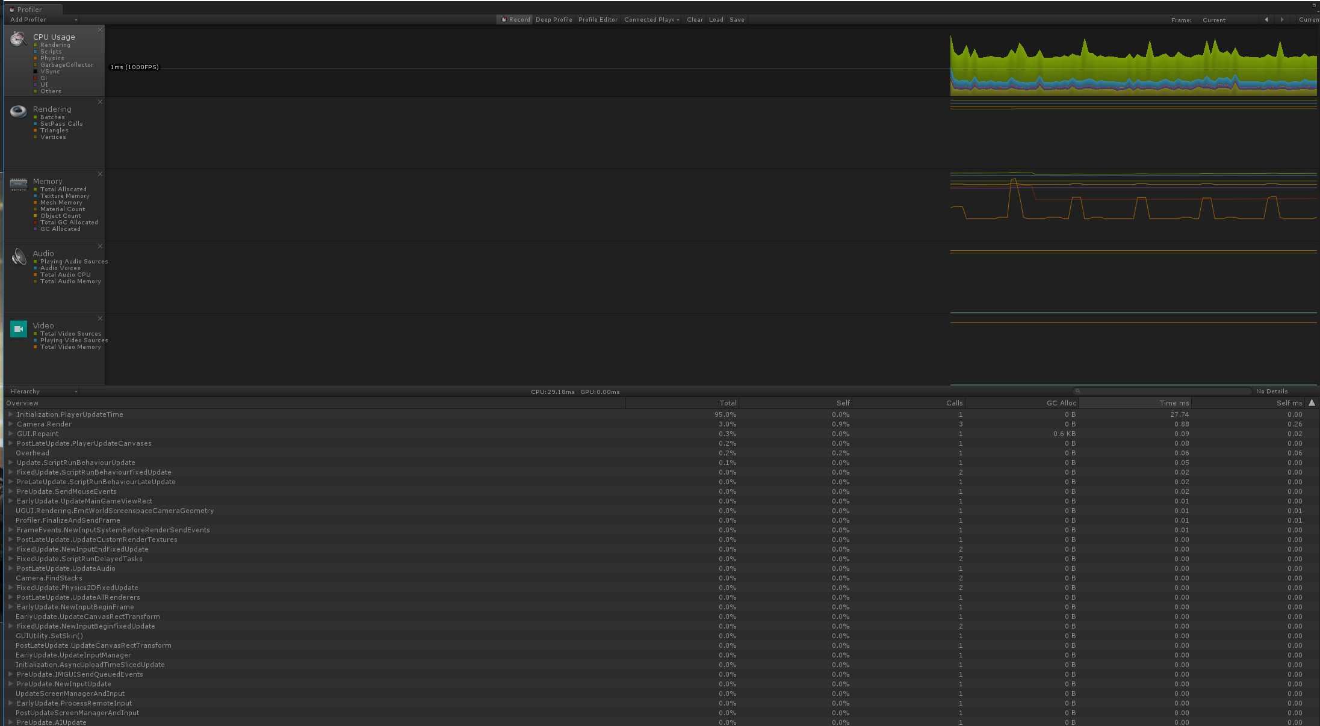Go to the previous frame arrow
1320x726 pixels.
pyautogui.click(x=1266, y=20)
